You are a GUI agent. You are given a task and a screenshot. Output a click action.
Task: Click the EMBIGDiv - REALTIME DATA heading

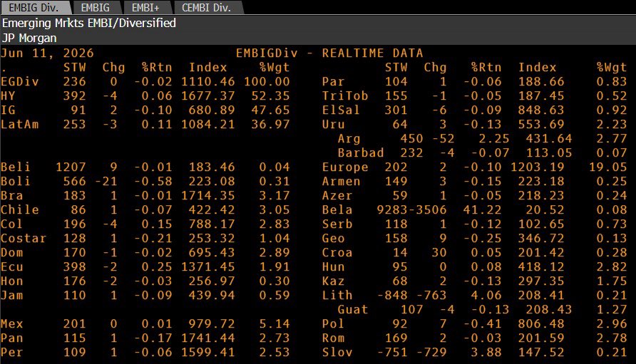[x=329, y=53]
